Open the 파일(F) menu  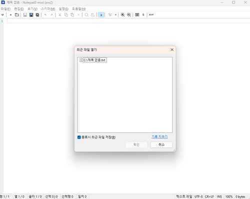click(x=5, y=9)
